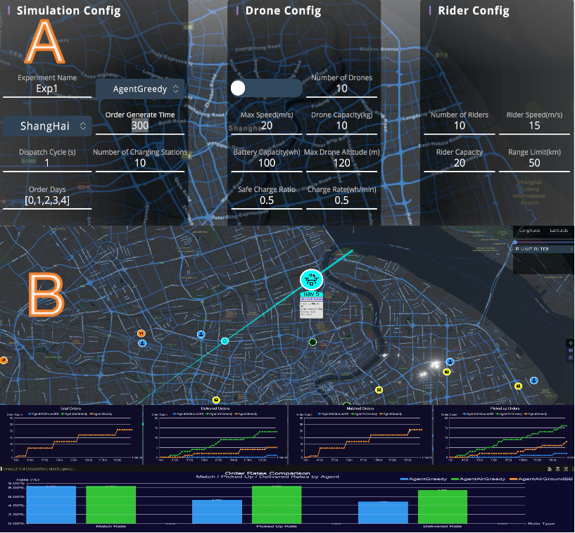The image size is (575, 533).
Task: Click the 'Drone Unit 4 CreateMovementSequence' status text
Action: click(39, 469)
